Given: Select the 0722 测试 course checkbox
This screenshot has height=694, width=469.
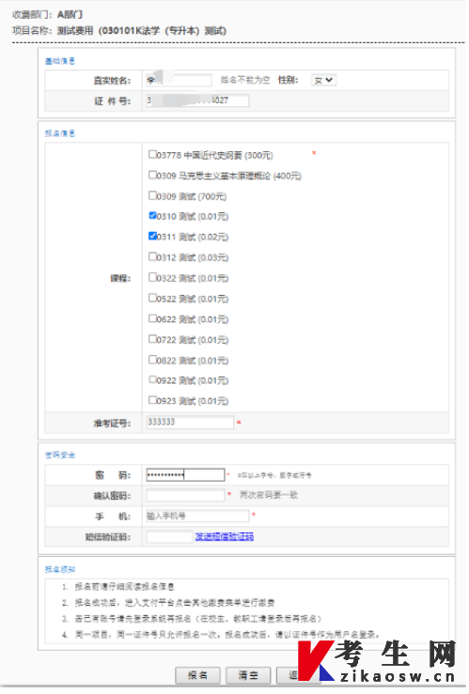Looking at the screenshot, I should click(153, 339).
